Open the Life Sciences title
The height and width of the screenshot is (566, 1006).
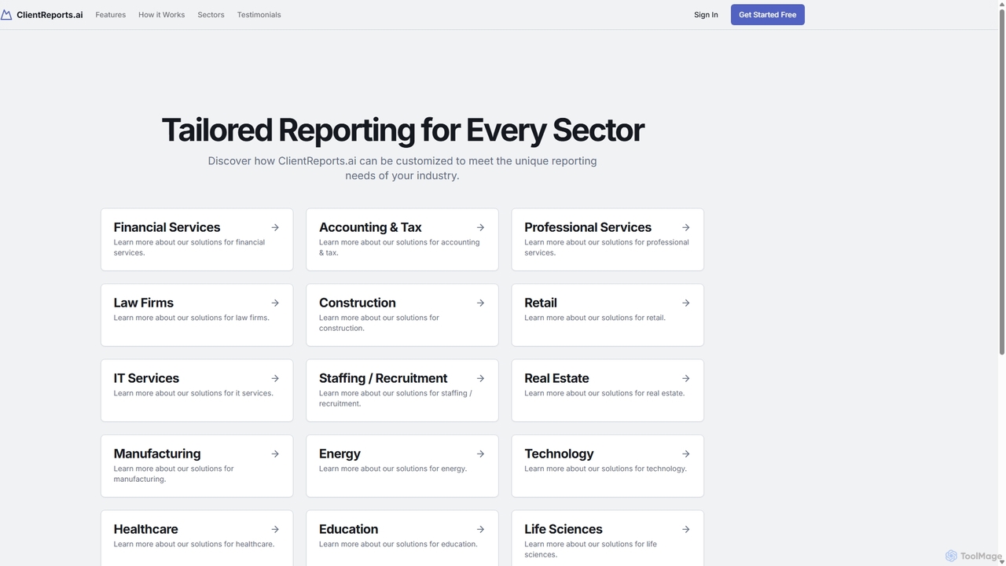tap(564, 529)
